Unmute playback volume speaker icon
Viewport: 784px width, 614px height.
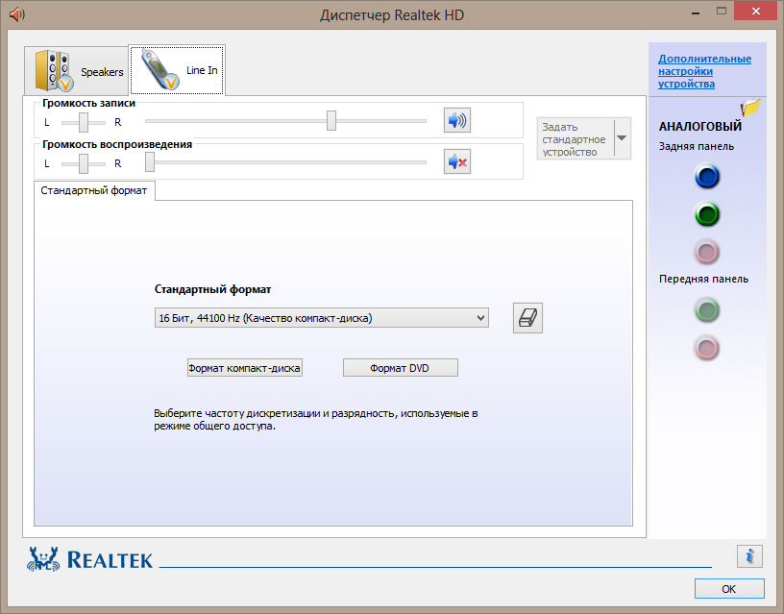(457, 161)
